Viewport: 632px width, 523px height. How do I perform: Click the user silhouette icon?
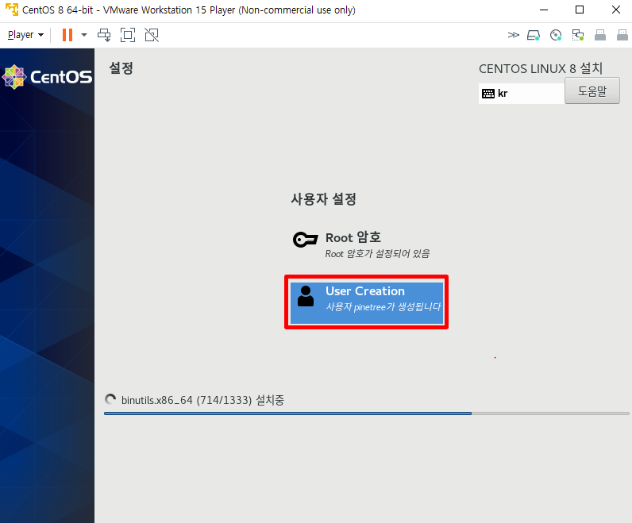[306, 296]
